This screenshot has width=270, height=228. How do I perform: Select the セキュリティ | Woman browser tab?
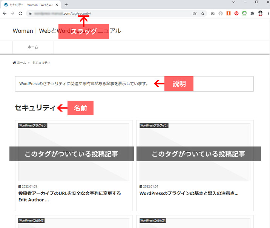[x=31, y=5]
